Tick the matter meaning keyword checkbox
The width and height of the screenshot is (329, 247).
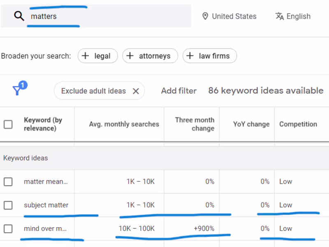click(8, 182)
